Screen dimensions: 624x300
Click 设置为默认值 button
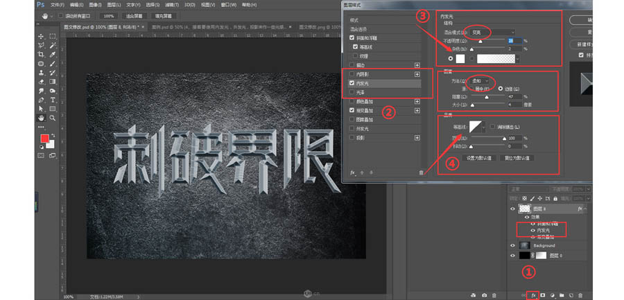pos(478,158)
